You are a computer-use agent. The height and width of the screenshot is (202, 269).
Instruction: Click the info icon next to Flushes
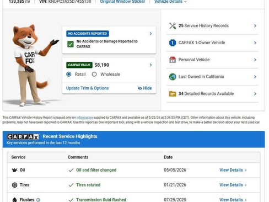(x=38, y=200)
